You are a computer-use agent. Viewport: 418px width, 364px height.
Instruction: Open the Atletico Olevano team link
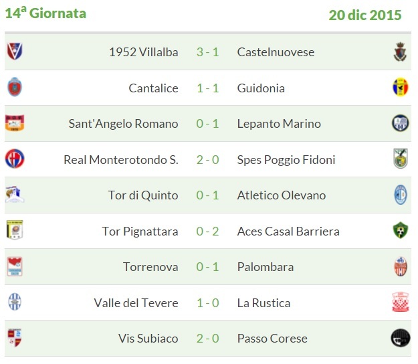pyautogui.click(x=282, y=195)
